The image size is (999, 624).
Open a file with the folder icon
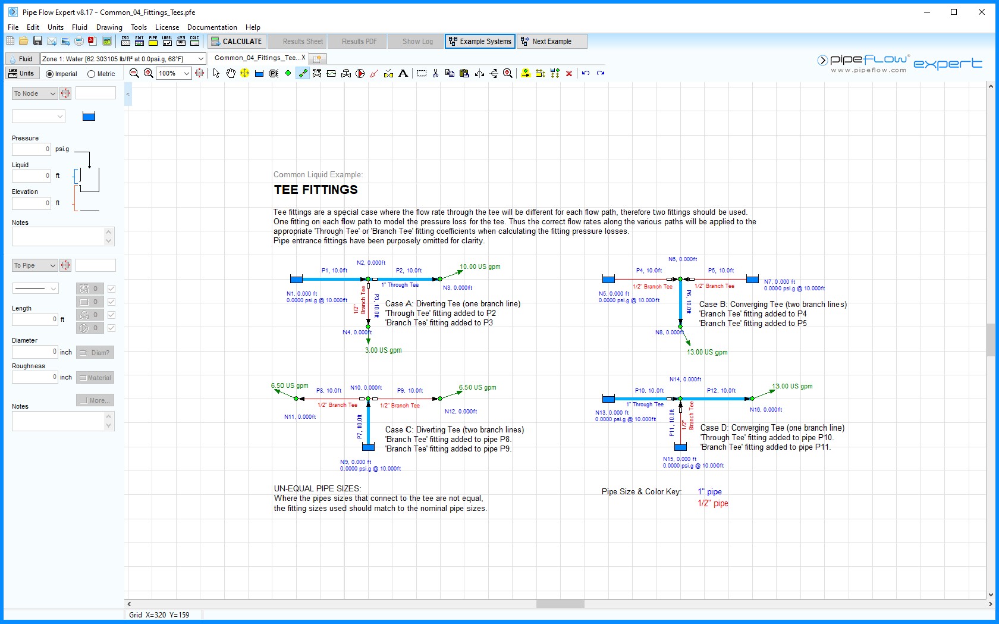[x=23, y=41]
